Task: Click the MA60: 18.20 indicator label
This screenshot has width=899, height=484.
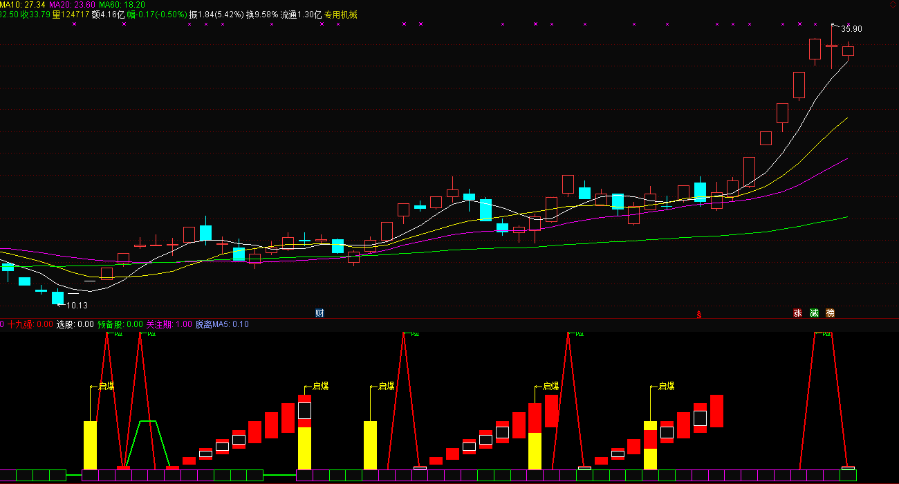Action: (x=122, y=5)
